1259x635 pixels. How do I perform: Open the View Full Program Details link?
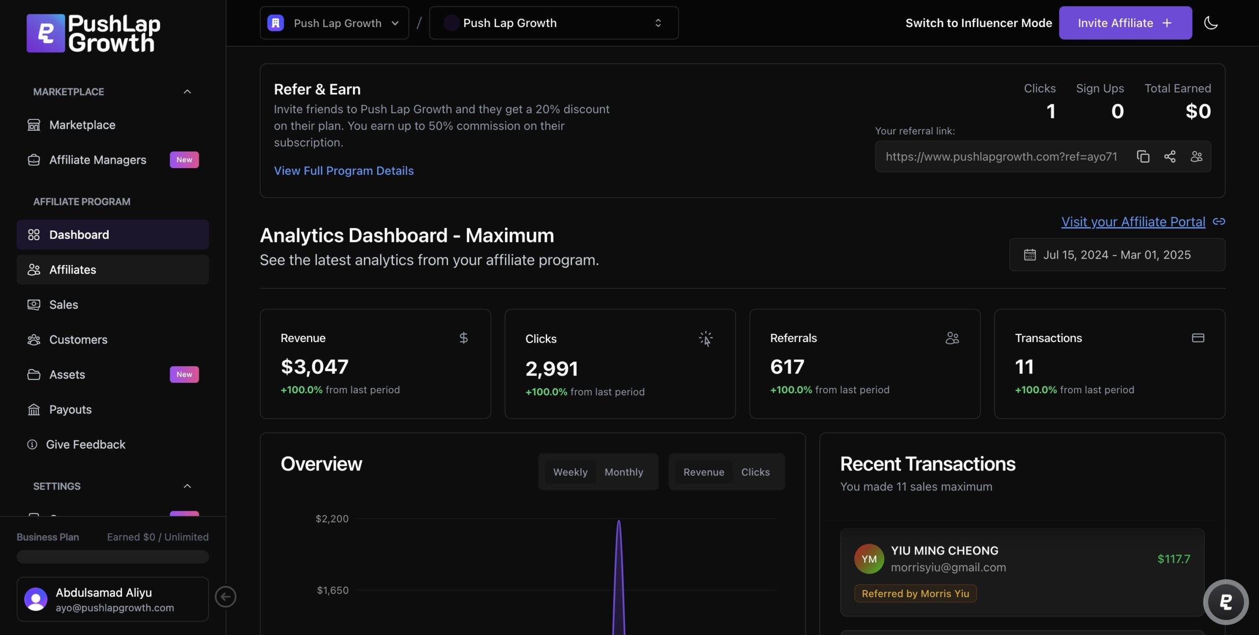(x=343, y=171)
